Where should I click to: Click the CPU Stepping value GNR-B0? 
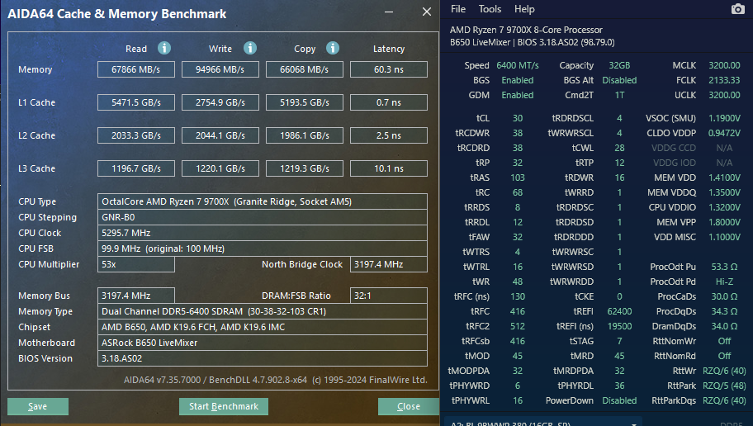coord(263,217)
